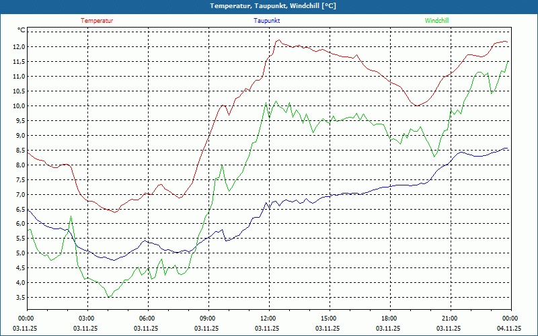Select the 06:00 time marker on the x-axis
Screen dimensions: 538x336
pyautogui.click(x=147, y=319)
